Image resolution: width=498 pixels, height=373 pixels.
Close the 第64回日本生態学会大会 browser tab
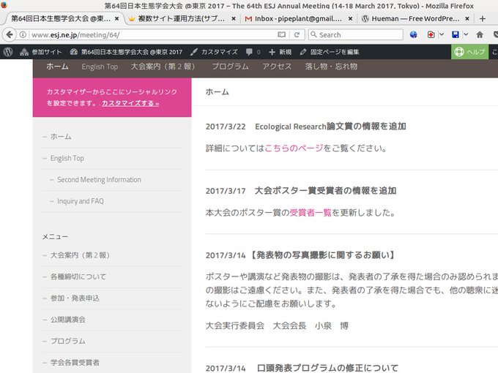coord(117,19)
